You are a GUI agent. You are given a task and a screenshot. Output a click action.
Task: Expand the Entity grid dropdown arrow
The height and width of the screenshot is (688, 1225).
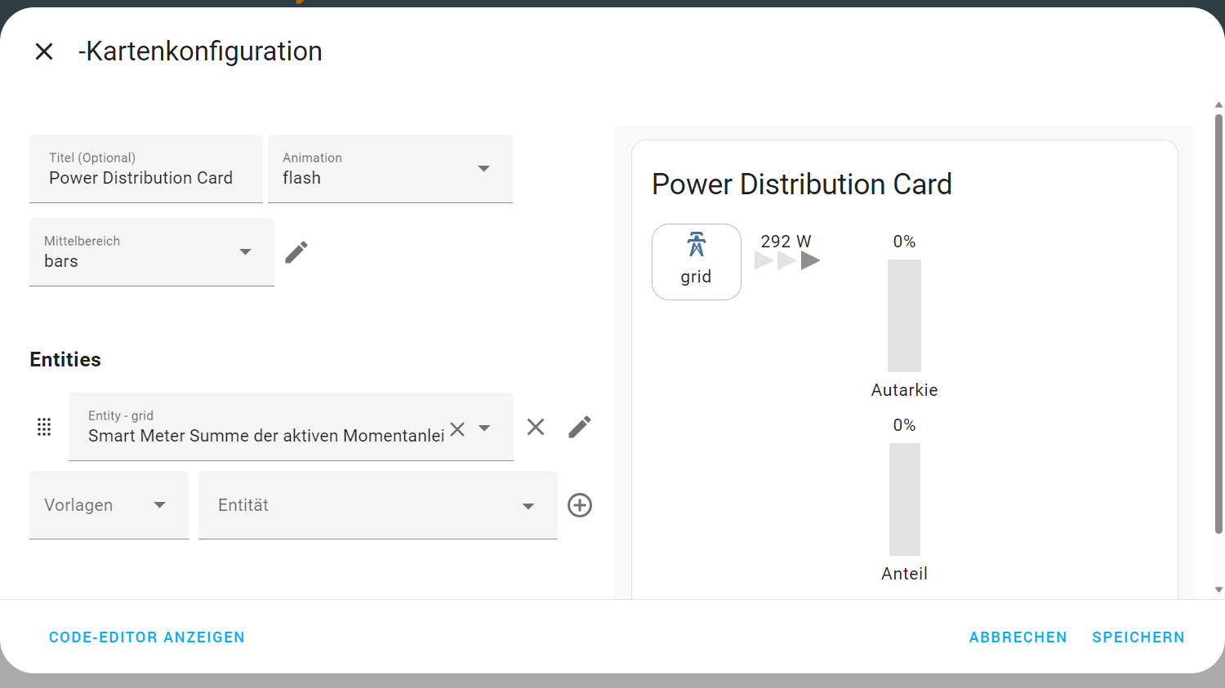point(484,428)
